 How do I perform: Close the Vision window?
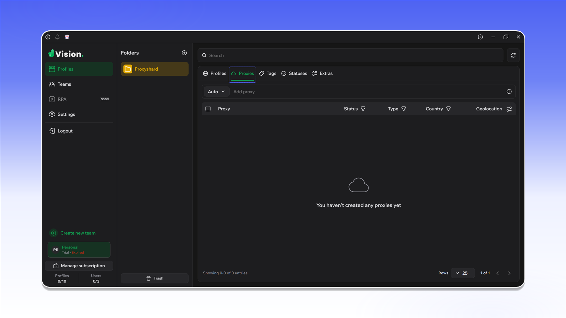pos(518,37)
